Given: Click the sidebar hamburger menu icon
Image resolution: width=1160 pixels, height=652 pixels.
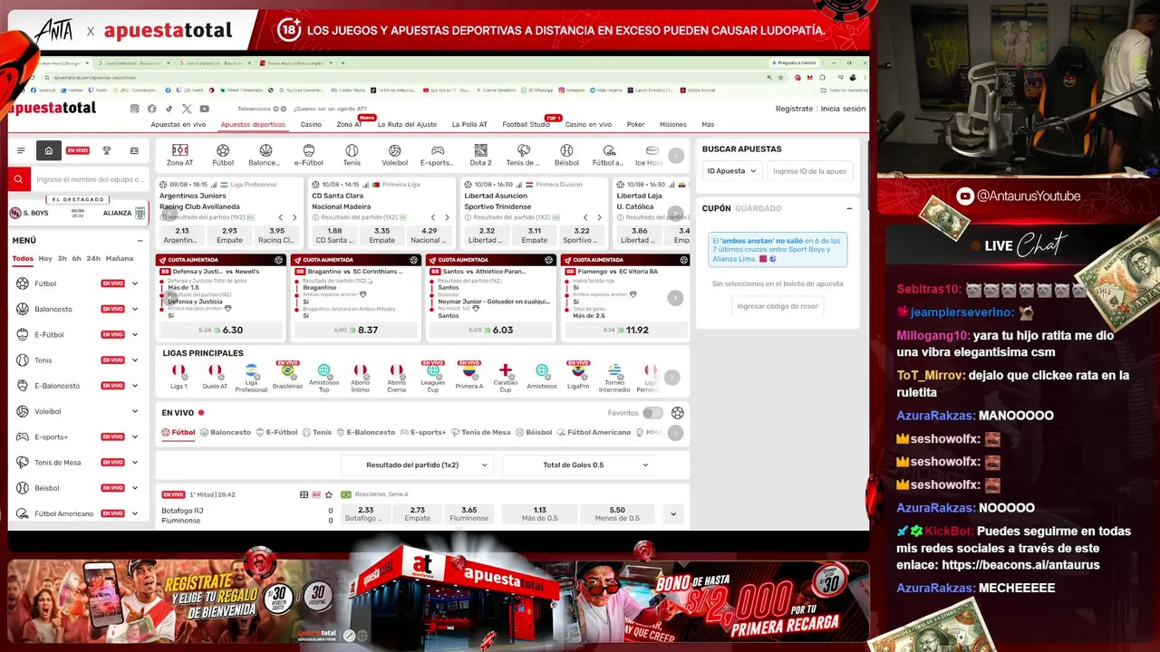Looking at the screenshot, I should 21,150.
